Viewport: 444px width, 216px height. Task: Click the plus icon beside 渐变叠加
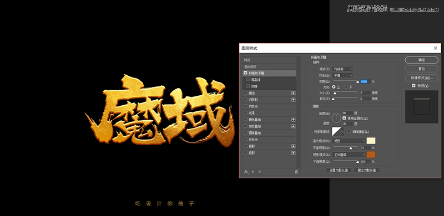294,126
